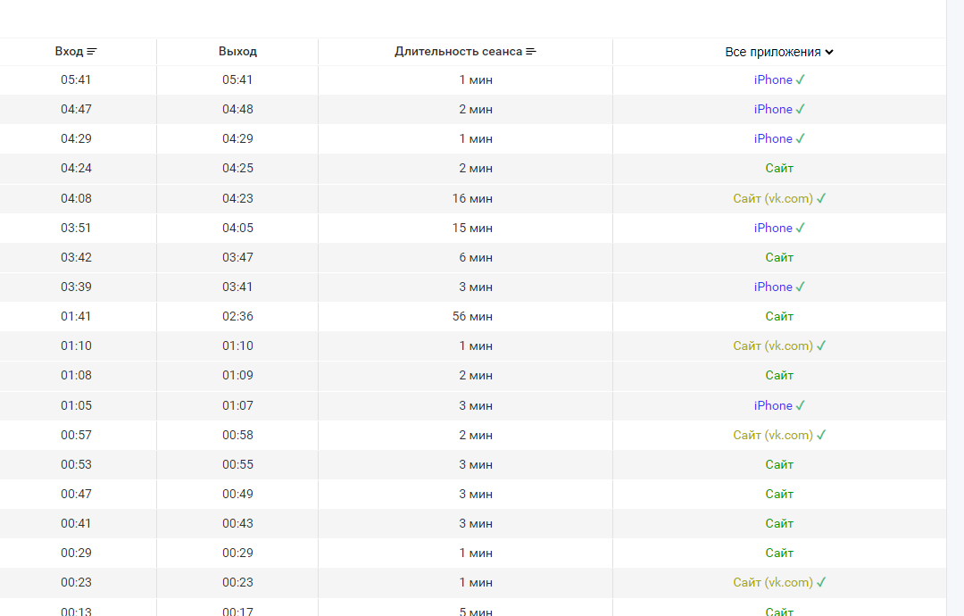Open Сайт (vk.com) link in 01:10 row
The width and height of the screenshot is (964, 616).
click(773, 346)
